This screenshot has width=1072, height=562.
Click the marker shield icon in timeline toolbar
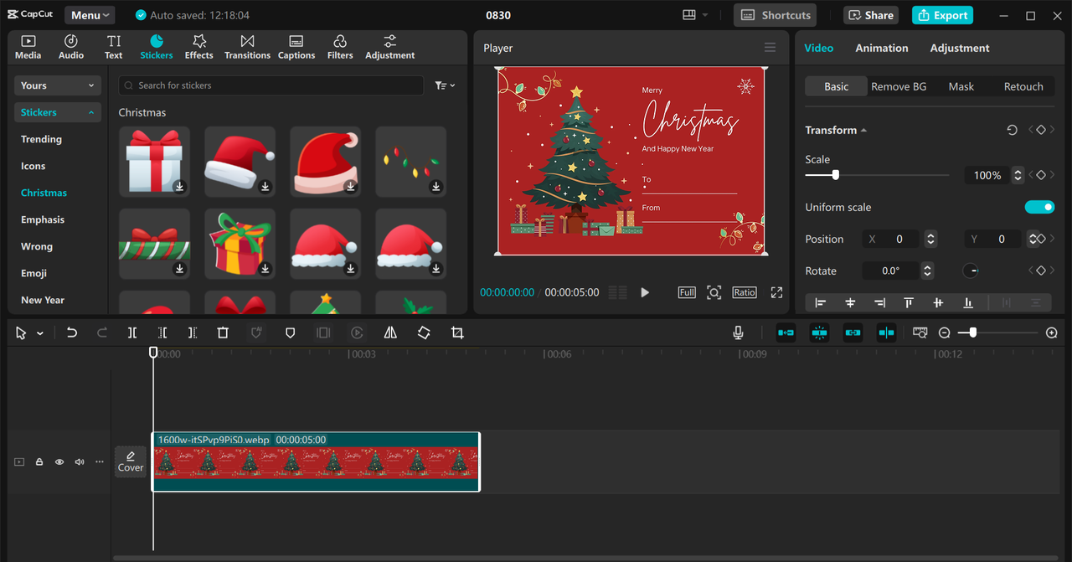pos(290,333)
